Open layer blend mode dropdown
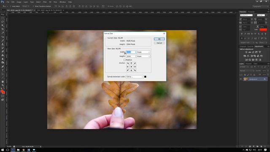Screen dimensions: 270x152 point(247,71)
